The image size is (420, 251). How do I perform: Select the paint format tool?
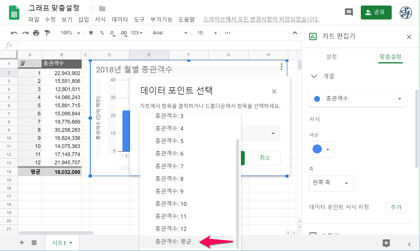pyautogui.click(x=47, y=33)
